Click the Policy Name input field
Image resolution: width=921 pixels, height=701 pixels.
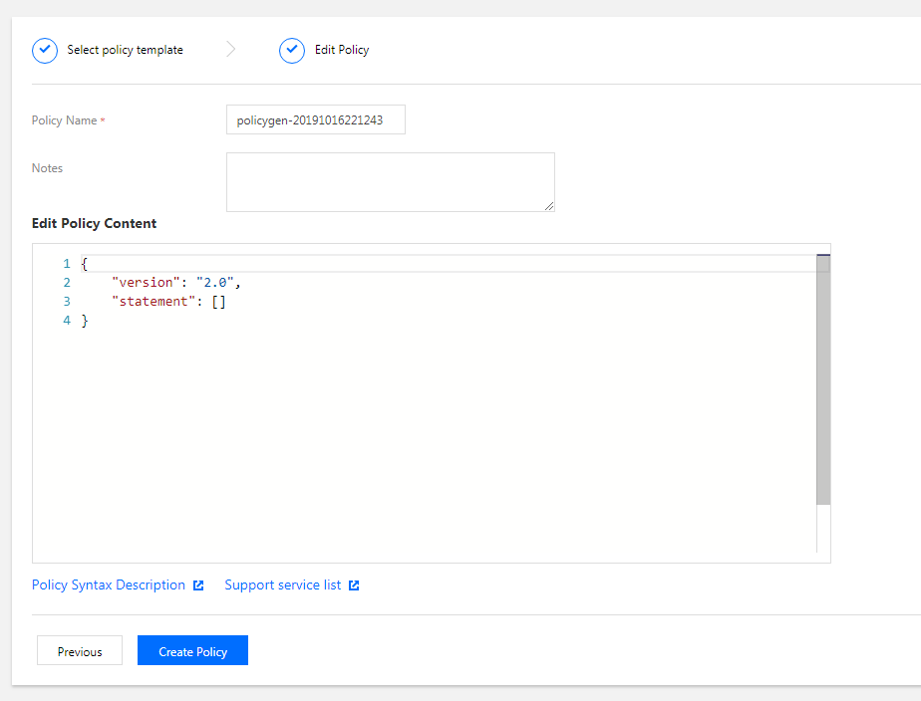pos(316,119)
